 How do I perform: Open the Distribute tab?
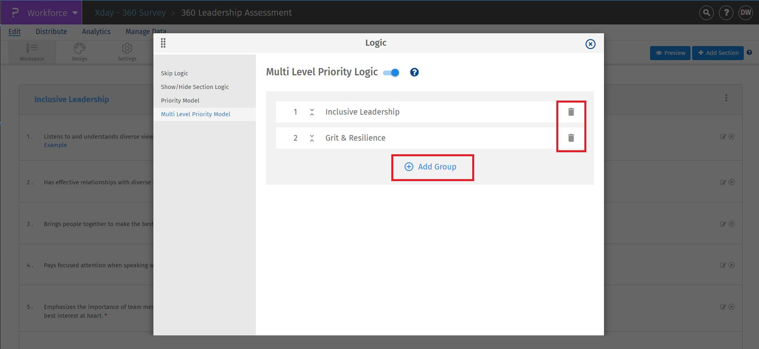(x=51, y=32)
